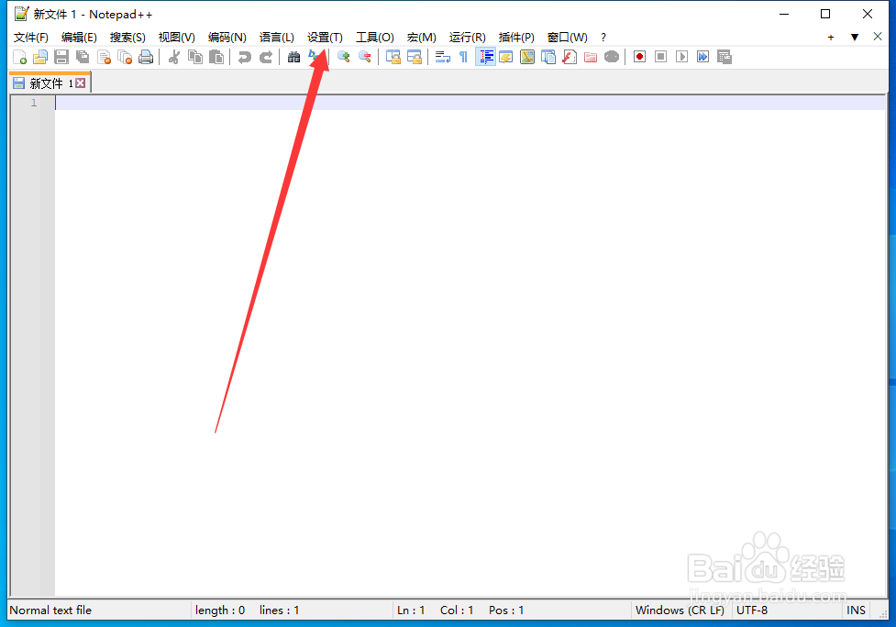
Task: Click the Playback macro icon
Action: (x=681, y=57)
